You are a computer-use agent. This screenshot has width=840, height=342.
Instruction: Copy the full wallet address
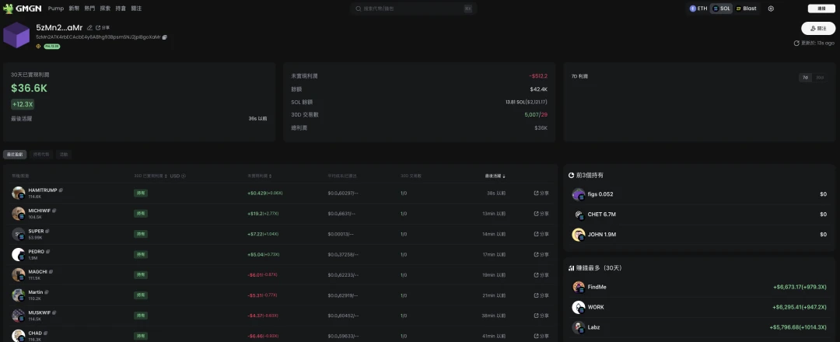[165, 37]
